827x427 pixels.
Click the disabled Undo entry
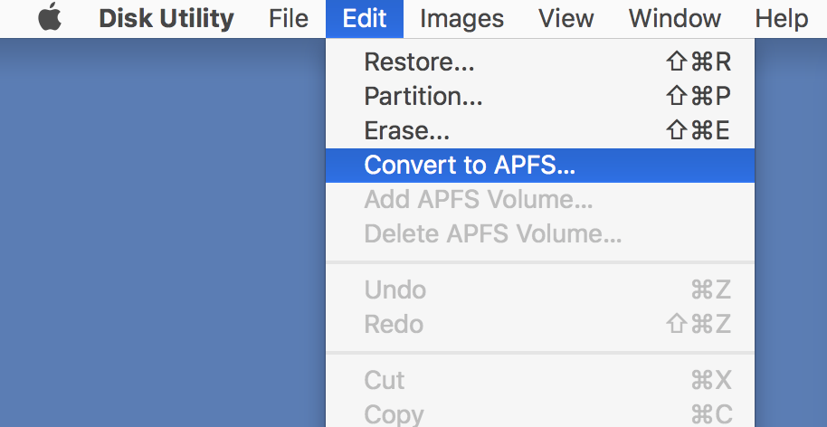(x=540, y=289)
